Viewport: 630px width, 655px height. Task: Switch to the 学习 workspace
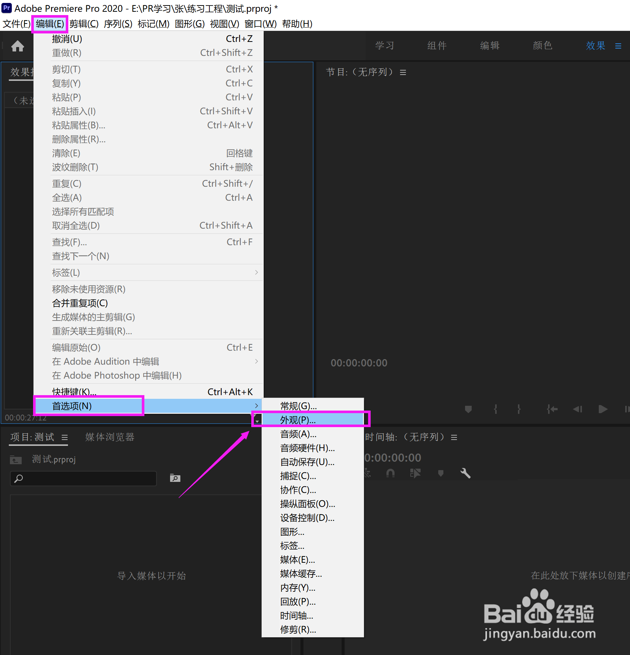pos(385,46)
